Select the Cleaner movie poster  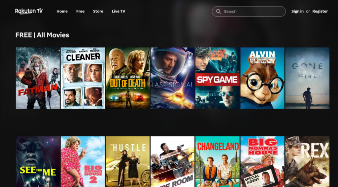[83, 78]
